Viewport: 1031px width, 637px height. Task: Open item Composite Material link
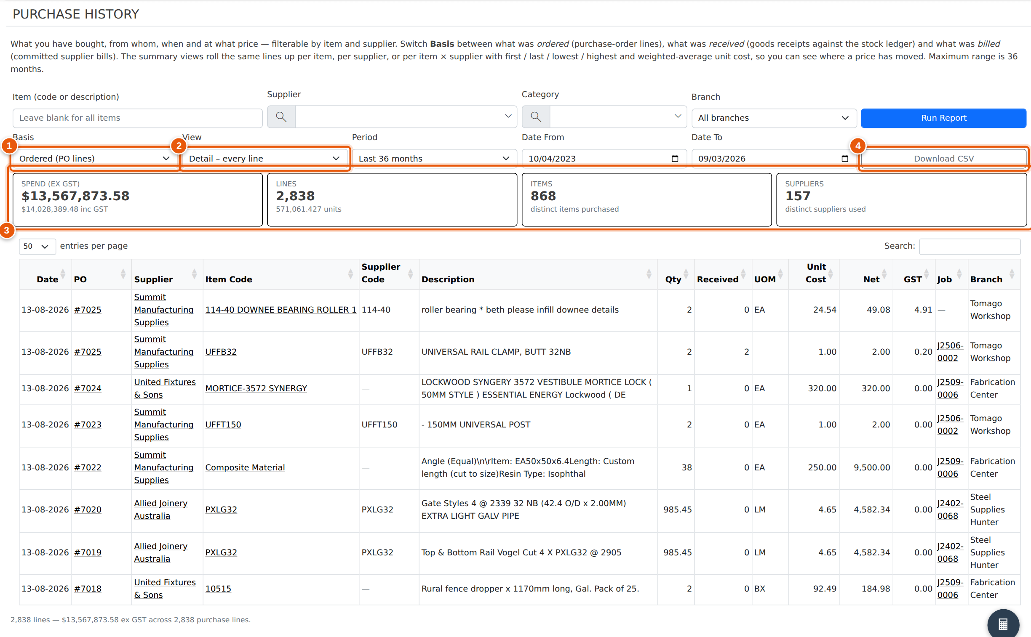point(245,467)
